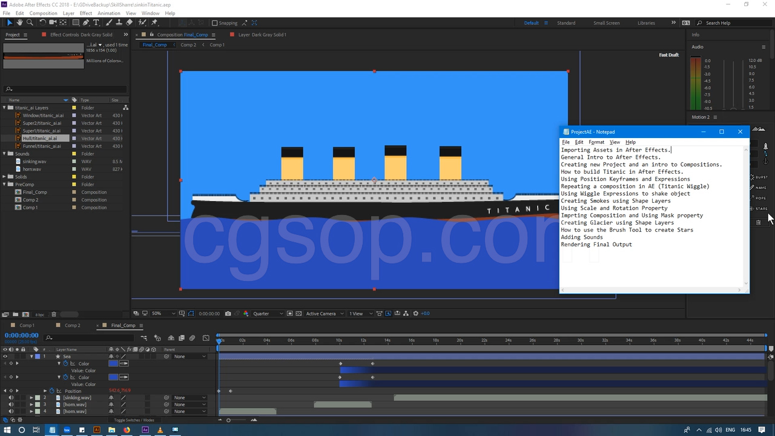Click the Delete trash icon in Project panel

click(53, 314)
